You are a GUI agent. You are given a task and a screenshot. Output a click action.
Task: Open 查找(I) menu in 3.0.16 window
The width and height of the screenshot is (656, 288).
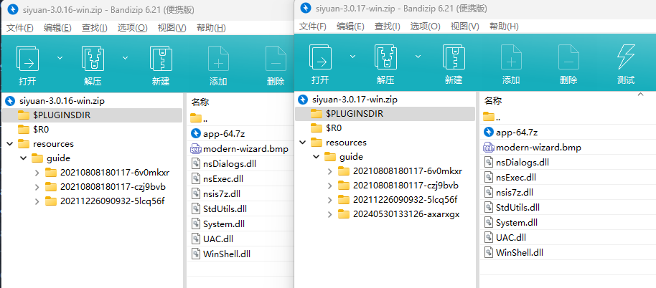point(95,28)
